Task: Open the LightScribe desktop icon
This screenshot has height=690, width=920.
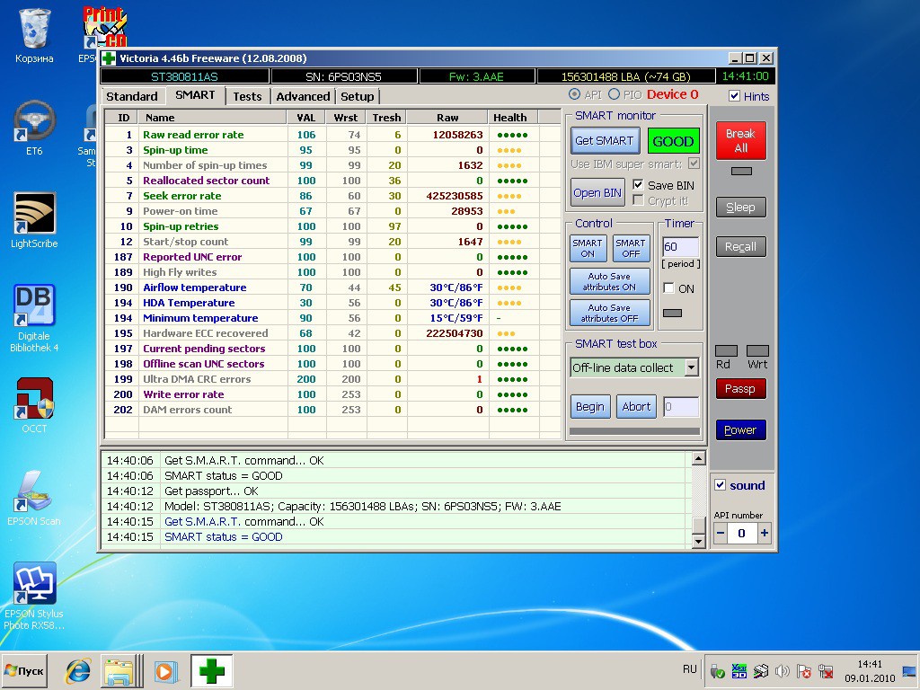Action: 34,214
